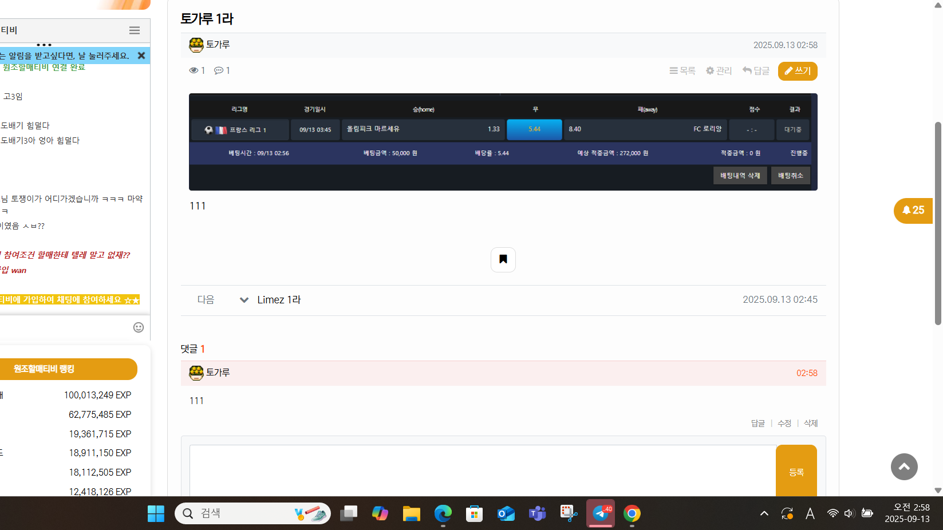This screenshot has height=530, width=943.
Task: Click the scroll-to-top arrow button
Action: pyautogui.click(x=904, y=467)
